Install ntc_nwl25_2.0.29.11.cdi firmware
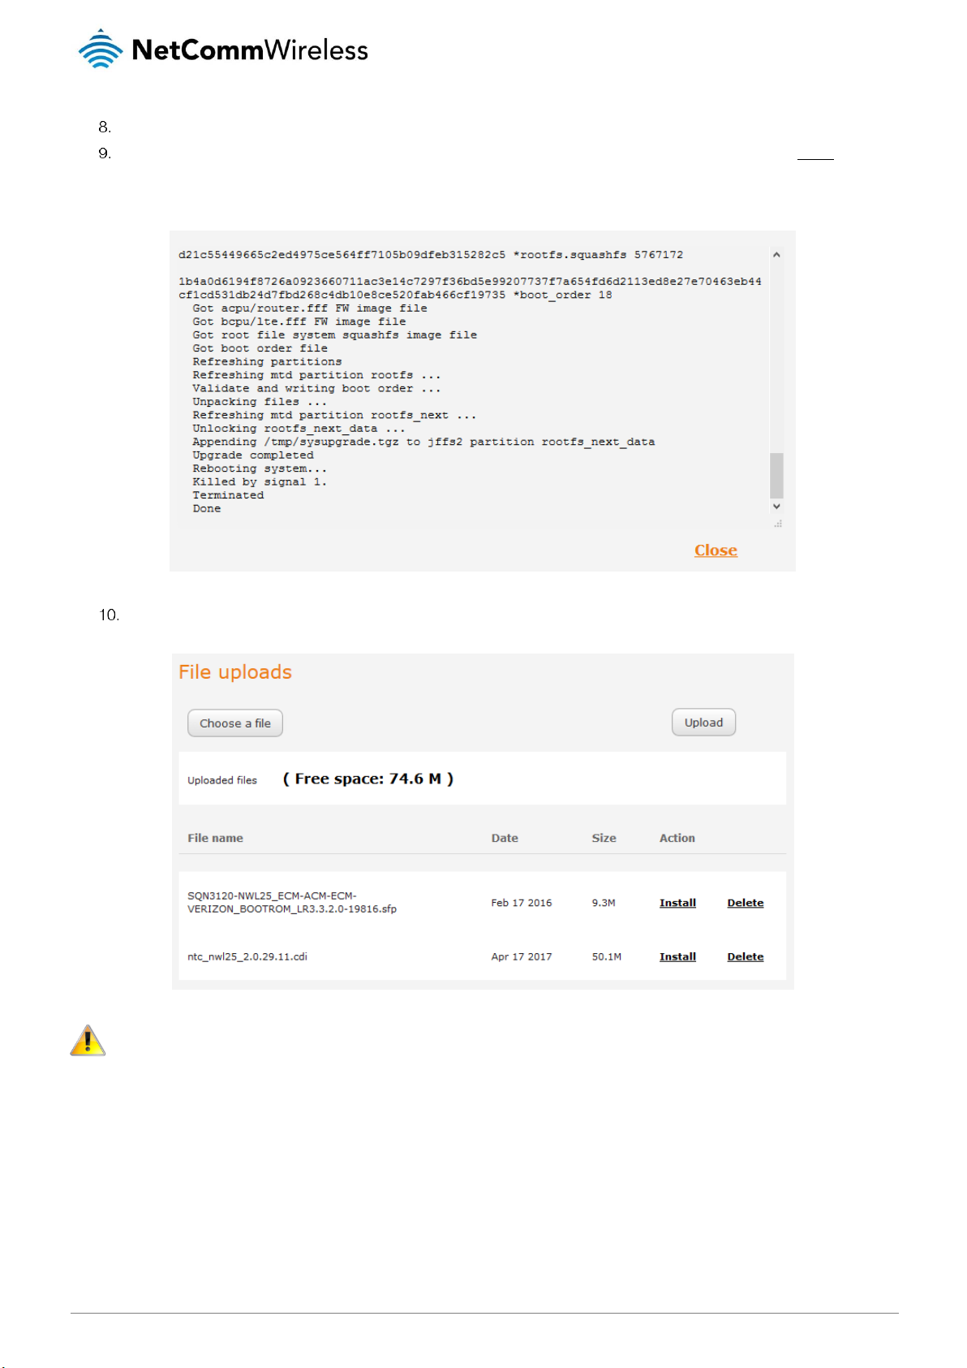 pyautogui.click(x=677, y=956)
